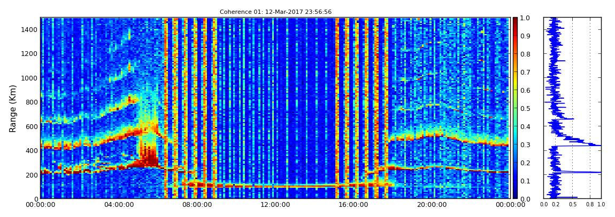The width and height of the screenshot is (615, 217).
Task: Click the 600 range tick label
Action: [31, 126]
